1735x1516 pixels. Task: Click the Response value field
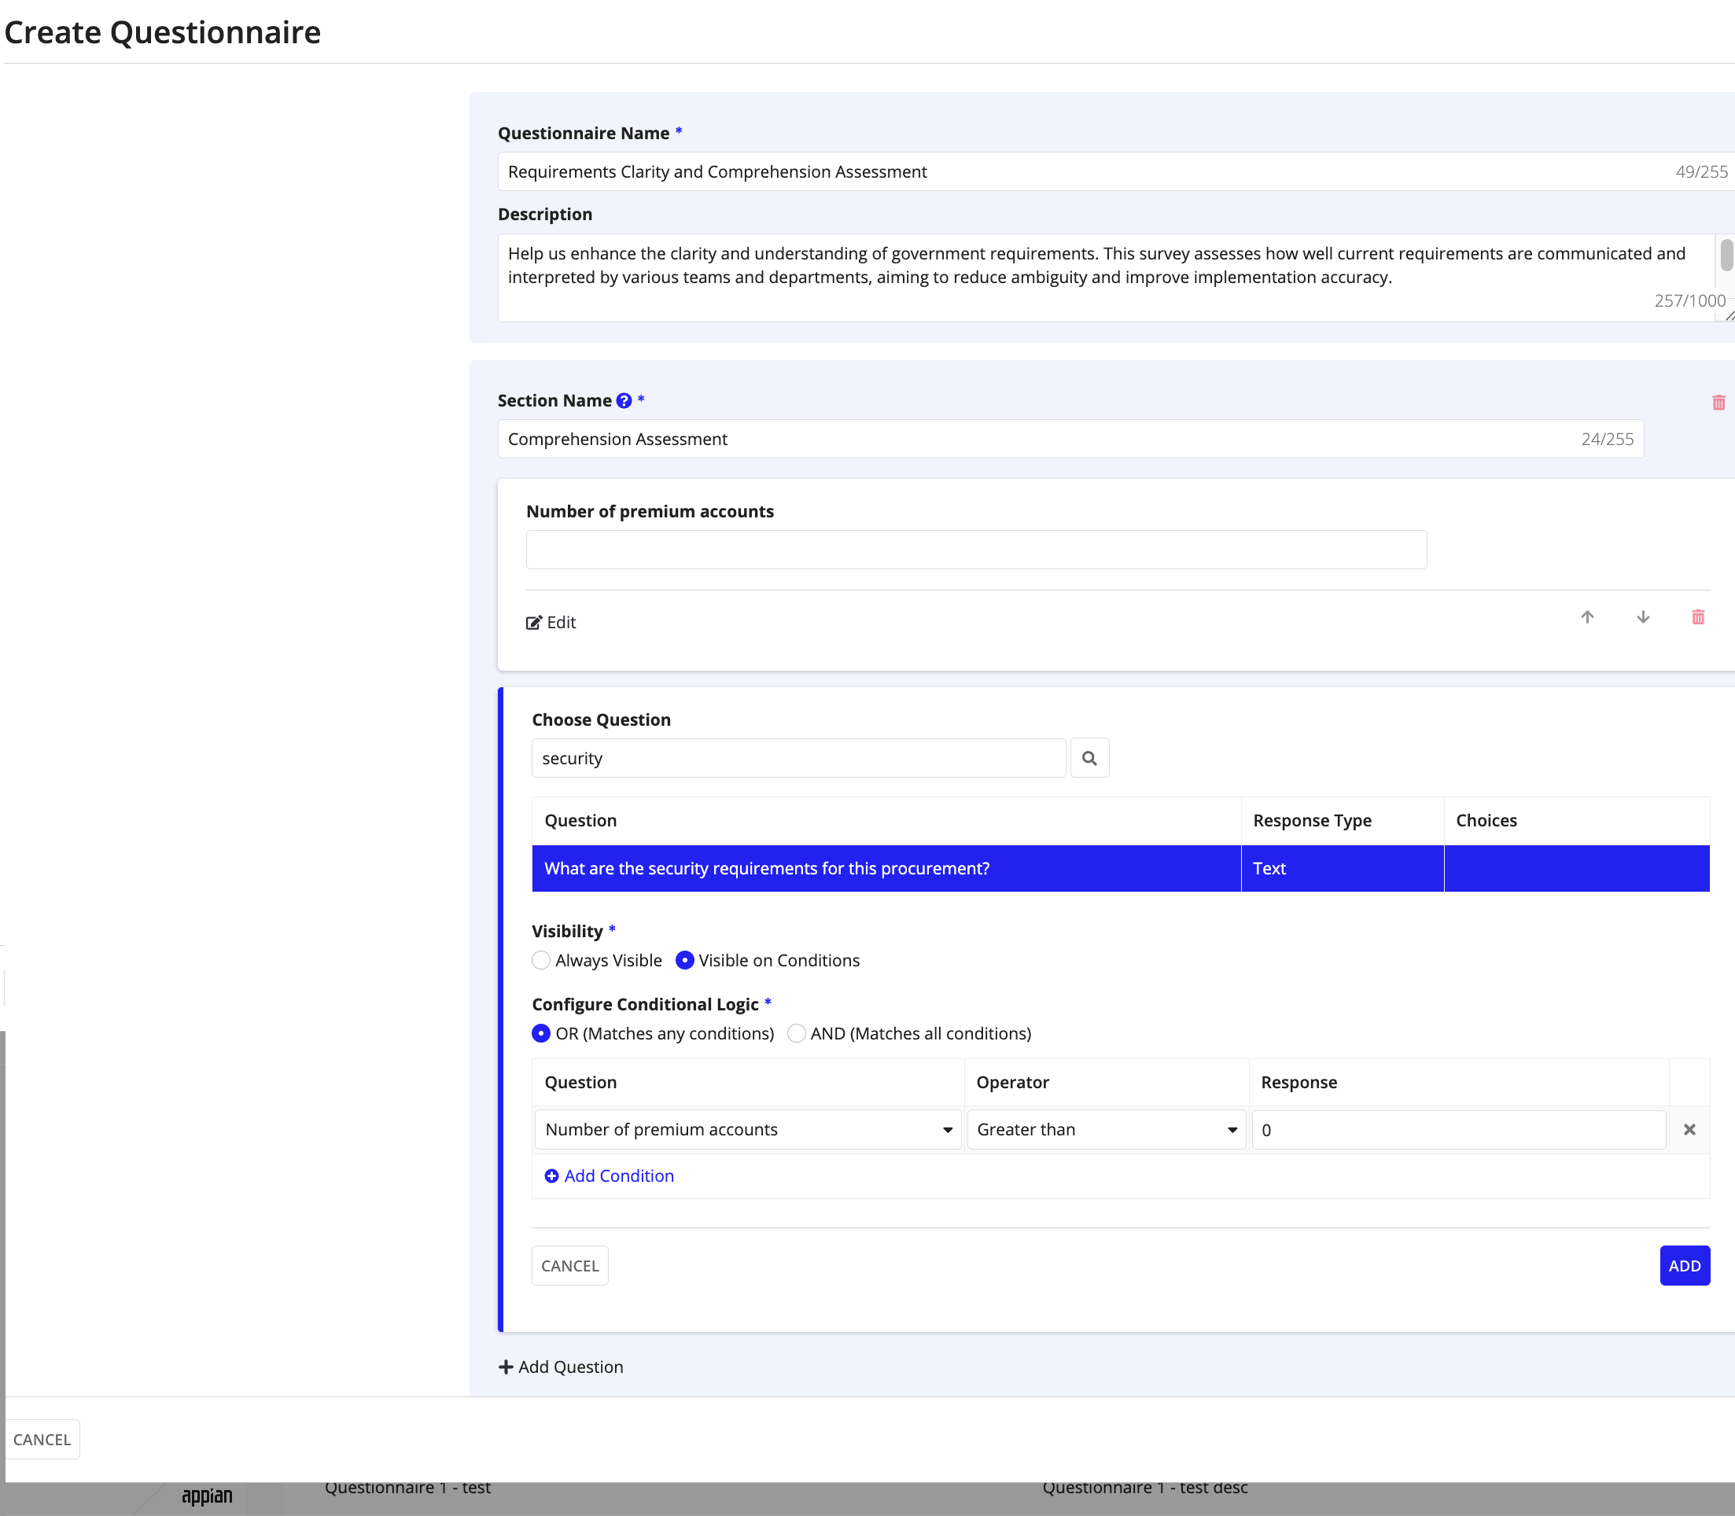(x=1458, y=1129)
